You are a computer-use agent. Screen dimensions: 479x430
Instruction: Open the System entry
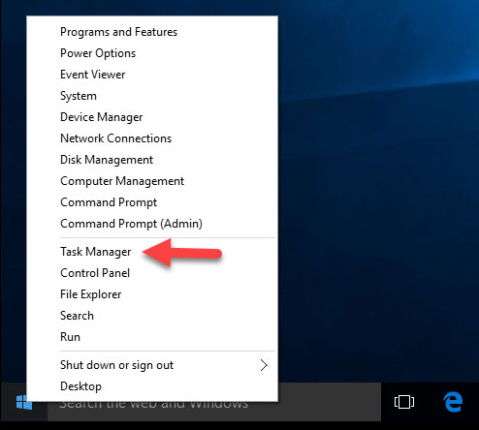coord(79,96)
